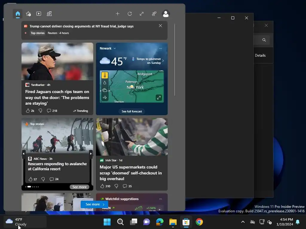Switch to the Watch video tab
Image resolution: width=306 pixels, height=229 pixels.
point(39,14)
